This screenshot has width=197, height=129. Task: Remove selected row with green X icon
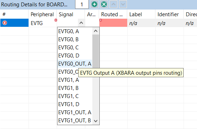click(x=104, y=4)
